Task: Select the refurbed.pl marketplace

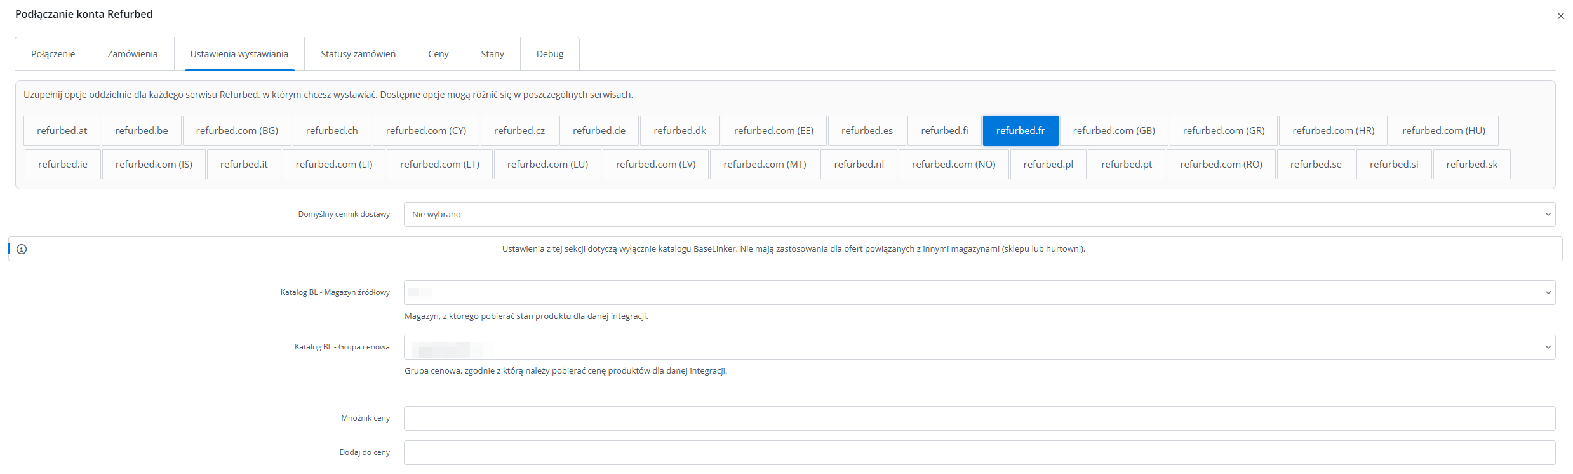Action: tap(1048, 165)
